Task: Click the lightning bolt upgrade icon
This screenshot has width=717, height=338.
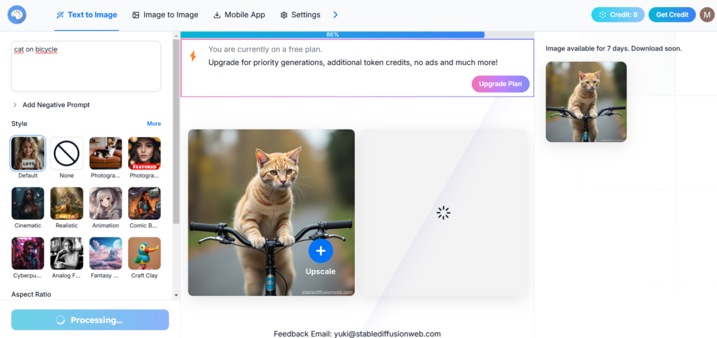Action: 193,56
